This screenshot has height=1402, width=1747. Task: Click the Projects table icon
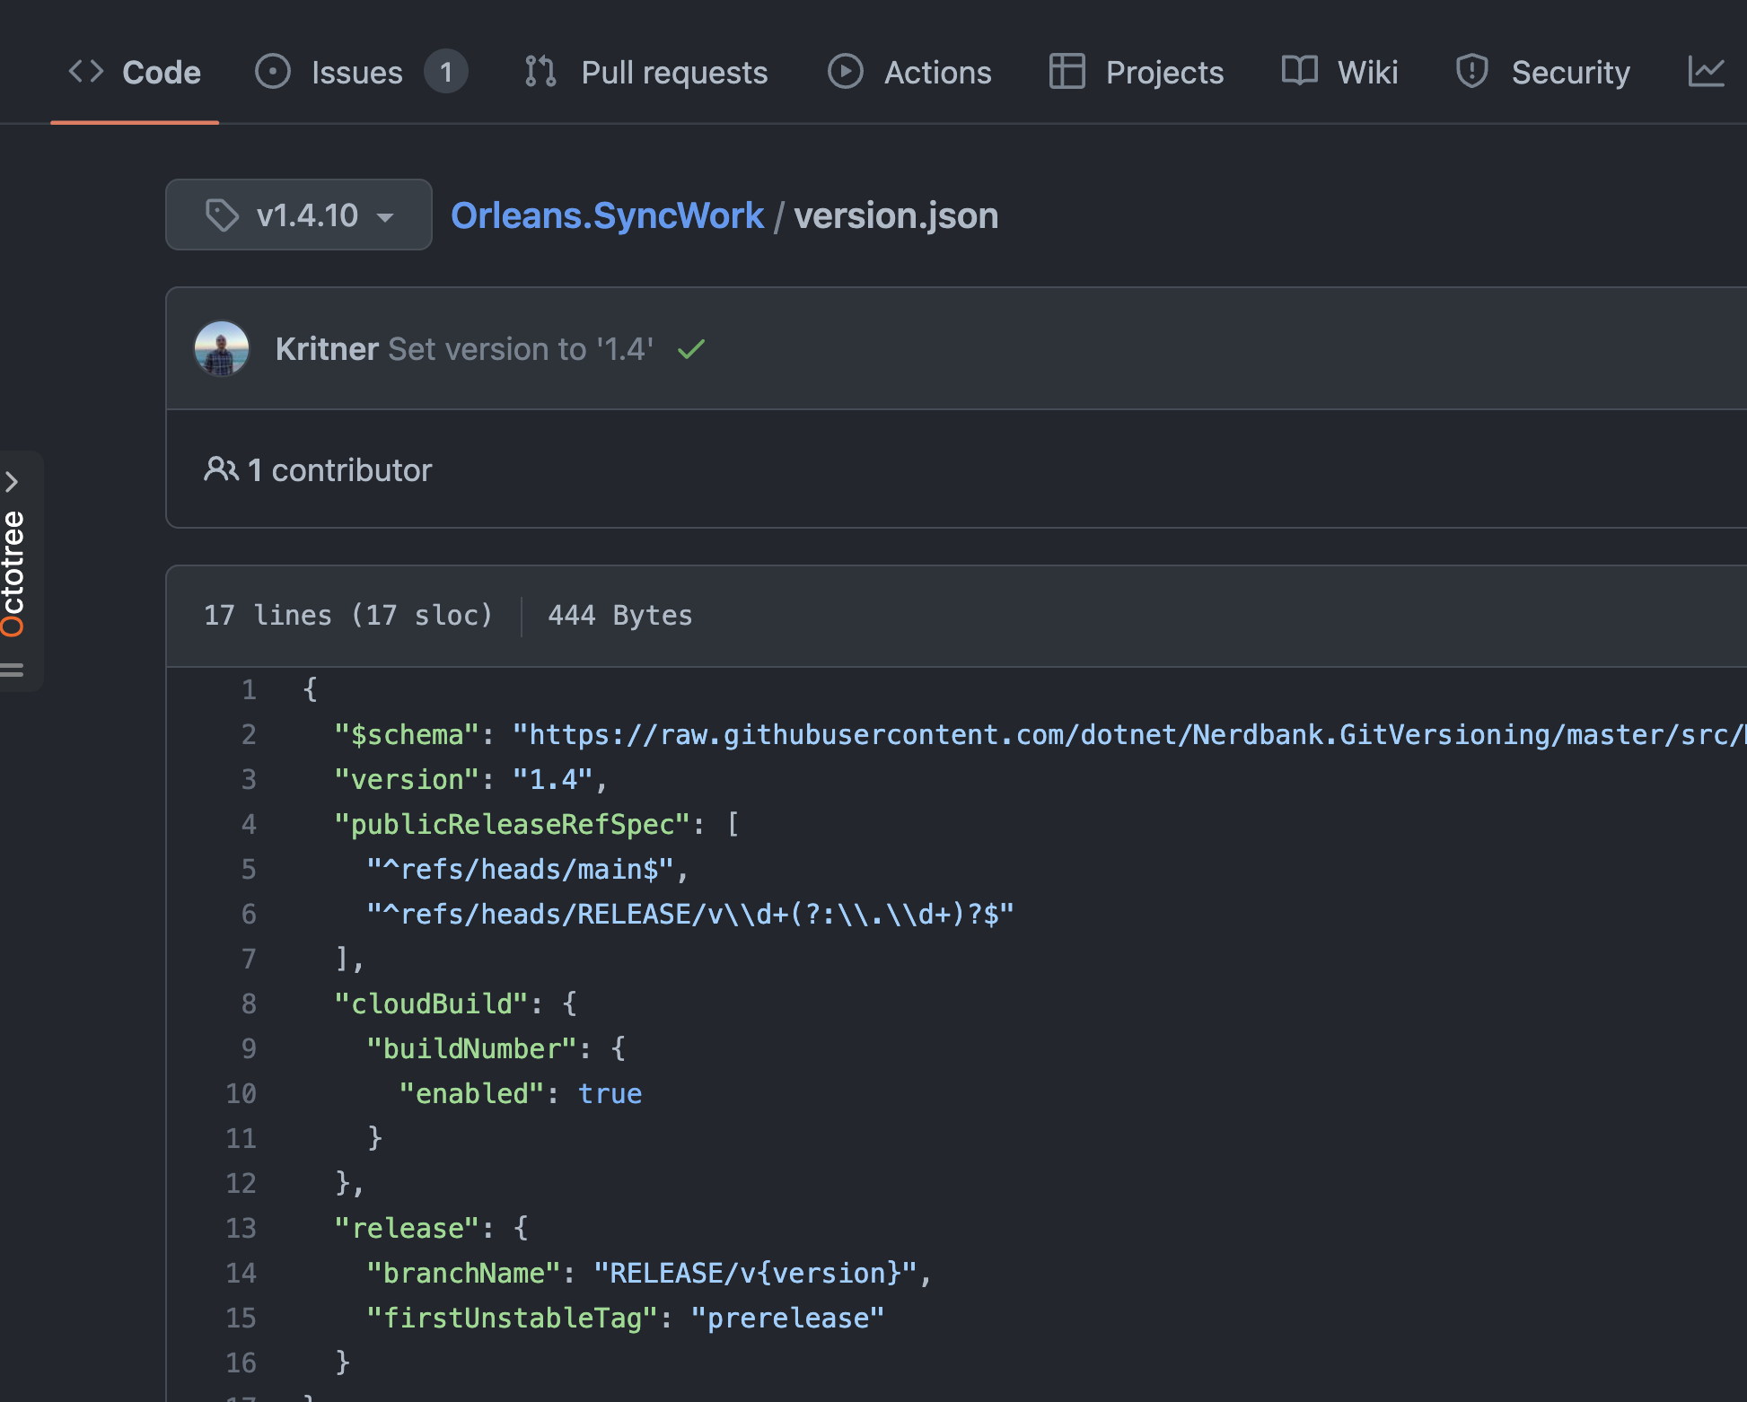(1067, 72)
